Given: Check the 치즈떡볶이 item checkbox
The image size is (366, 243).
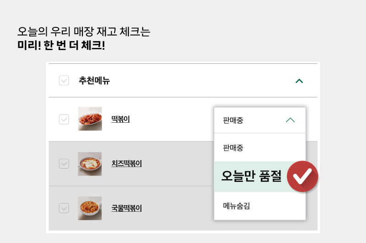Looking at the screenshot, I should (64, 164).
